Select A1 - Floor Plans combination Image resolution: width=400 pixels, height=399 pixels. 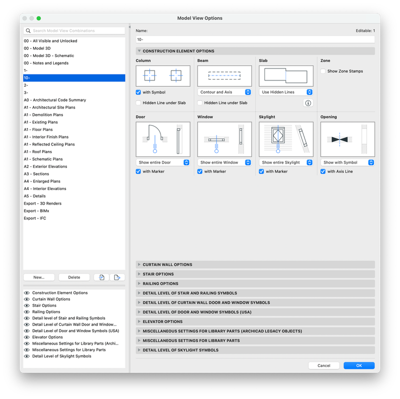pos(74,129)
